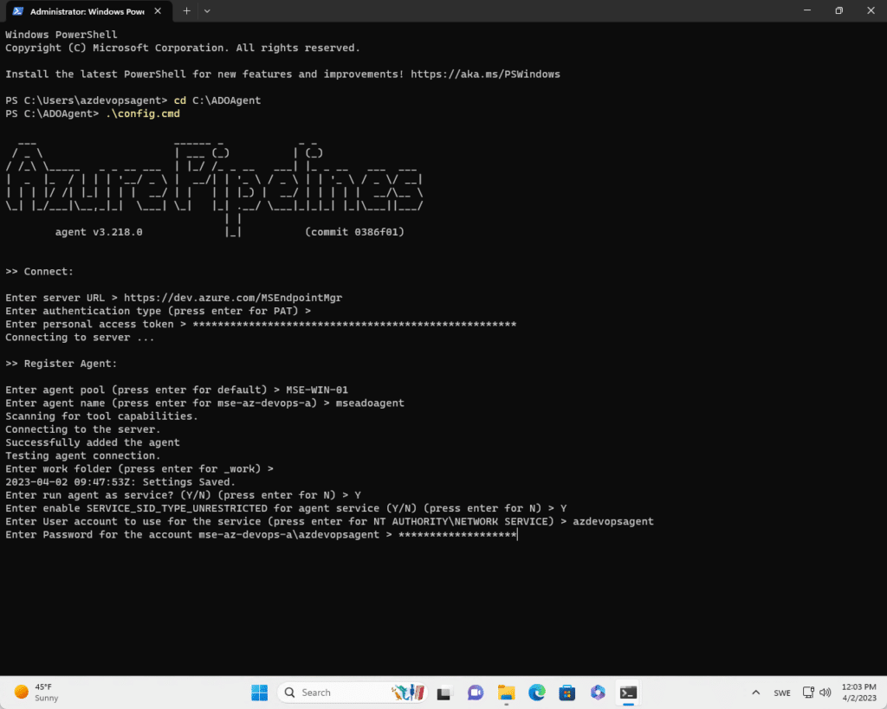Click the Microsoft Corporation copyright line
Screen dimensions: 887x709
coord(183,48)
